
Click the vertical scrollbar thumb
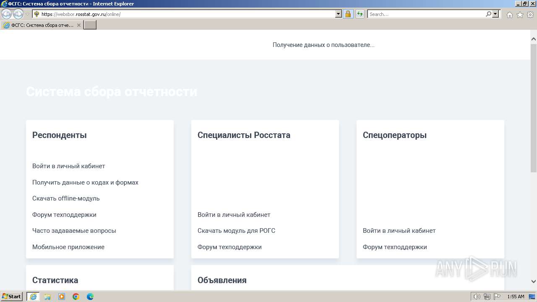[534, 107]
